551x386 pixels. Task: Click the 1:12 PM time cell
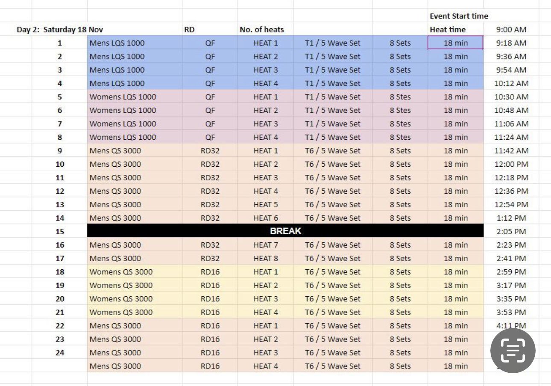[511, 218]
